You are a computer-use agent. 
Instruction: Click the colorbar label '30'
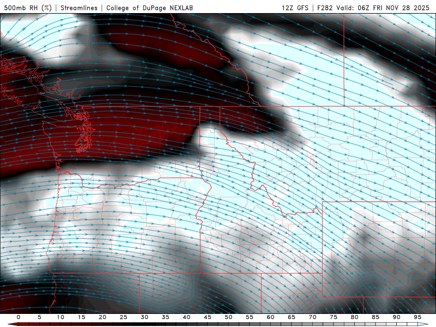[144, 317]
